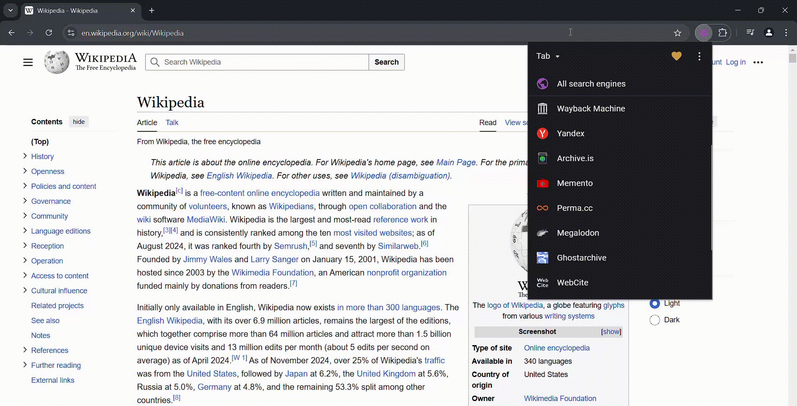The image size is (797, 406).
Task: Click the Search button
Action: (386, 62)
